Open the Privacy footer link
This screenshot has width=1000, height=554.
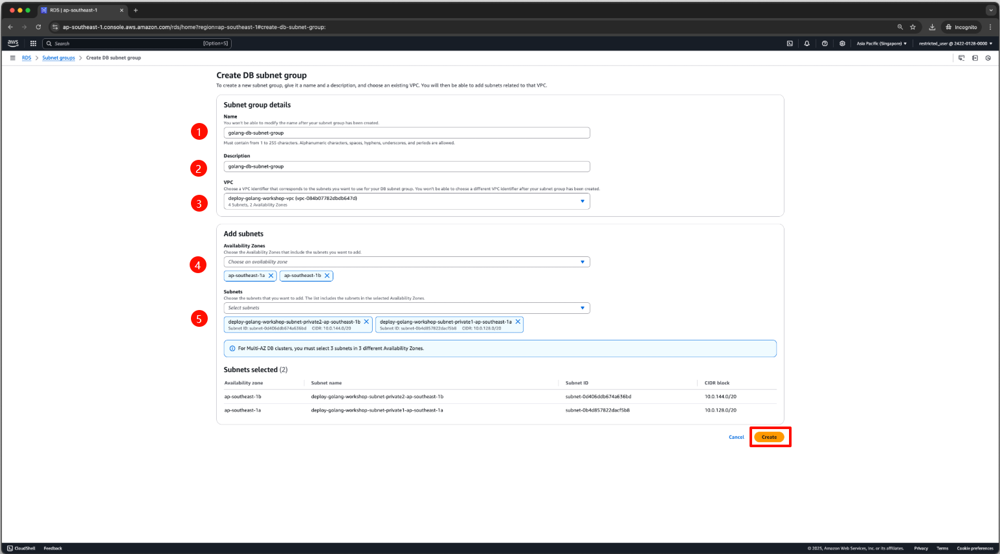click(921, 548)
